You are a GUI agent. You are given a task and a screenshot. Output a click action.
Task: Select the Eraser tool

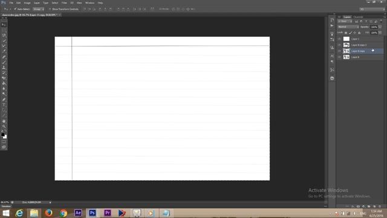coord(4,78)
